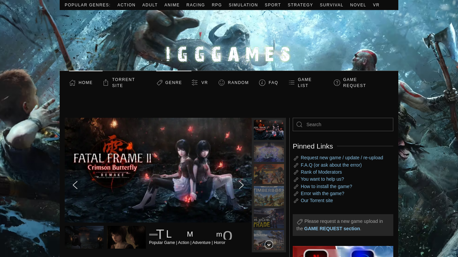The image size is (458, 257).
Task: Click the Home house icon
Action: [x=72, y=83]
